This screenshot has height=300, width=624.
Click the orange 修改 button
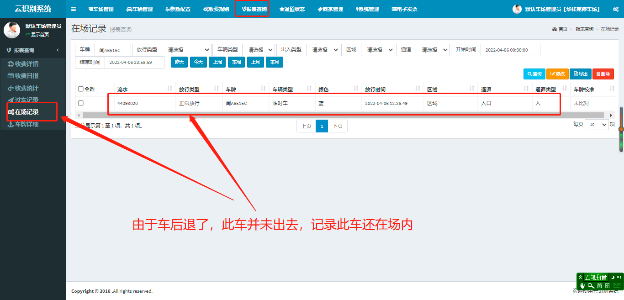point(557,74)
